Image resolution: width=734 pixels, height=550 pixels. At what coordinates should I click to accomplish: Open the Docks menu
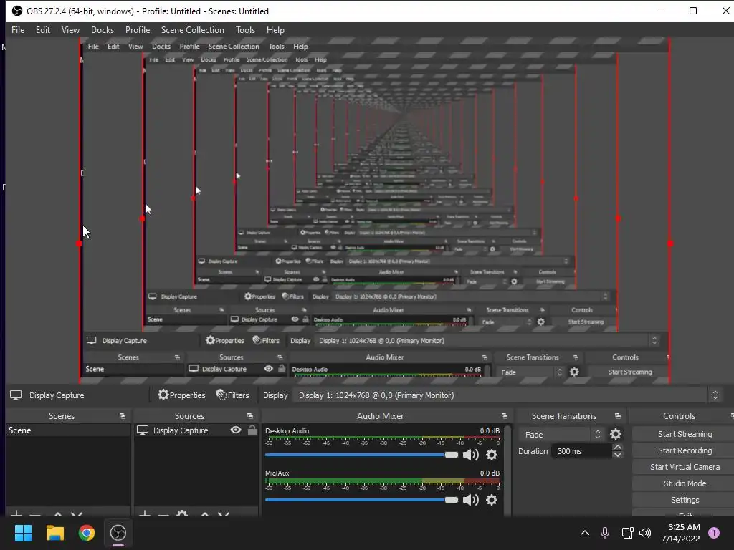pos(102,30)
